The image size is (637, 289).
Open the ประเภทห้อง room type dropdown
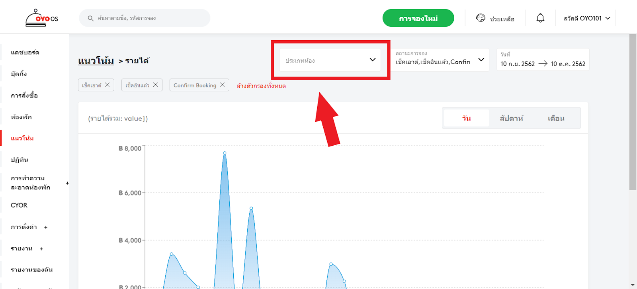pos(330,60)
